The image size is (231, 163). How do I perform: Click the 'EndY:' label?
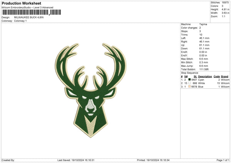click(184, 55)
